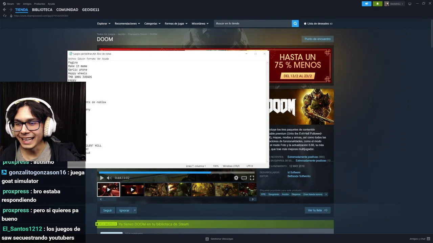Switch to Big Picture mode icon
This screenshot has width=433, height=243.
point(410,4)
